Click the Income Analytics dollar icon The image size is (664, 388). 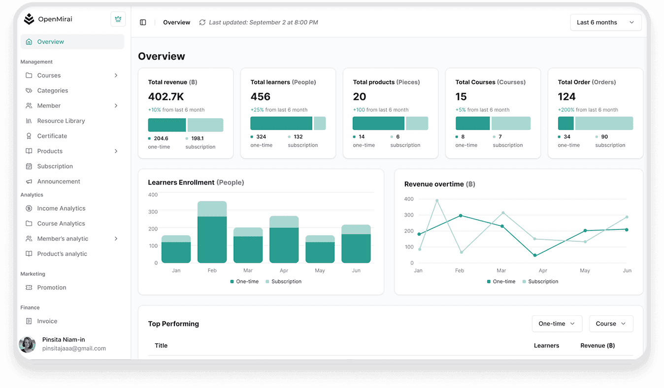[29, 209]
